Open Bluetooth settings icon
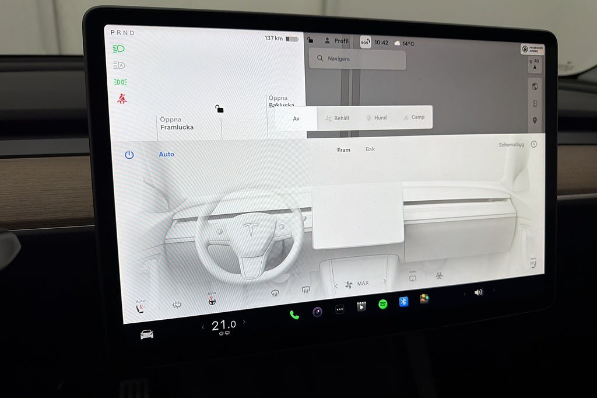The height and width of the screenshot is (398, 597). 403,302
